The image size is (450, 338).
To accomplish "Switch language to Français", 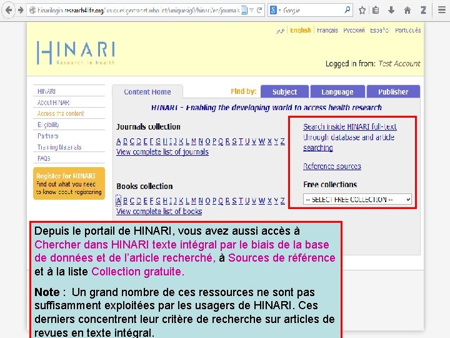I will [327, 30].
